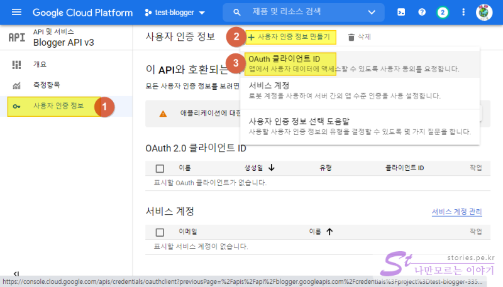Click the project hexagon icon beside test-blogger
The width and height of the screenshot is (503, 287).
tap(148, 13)
